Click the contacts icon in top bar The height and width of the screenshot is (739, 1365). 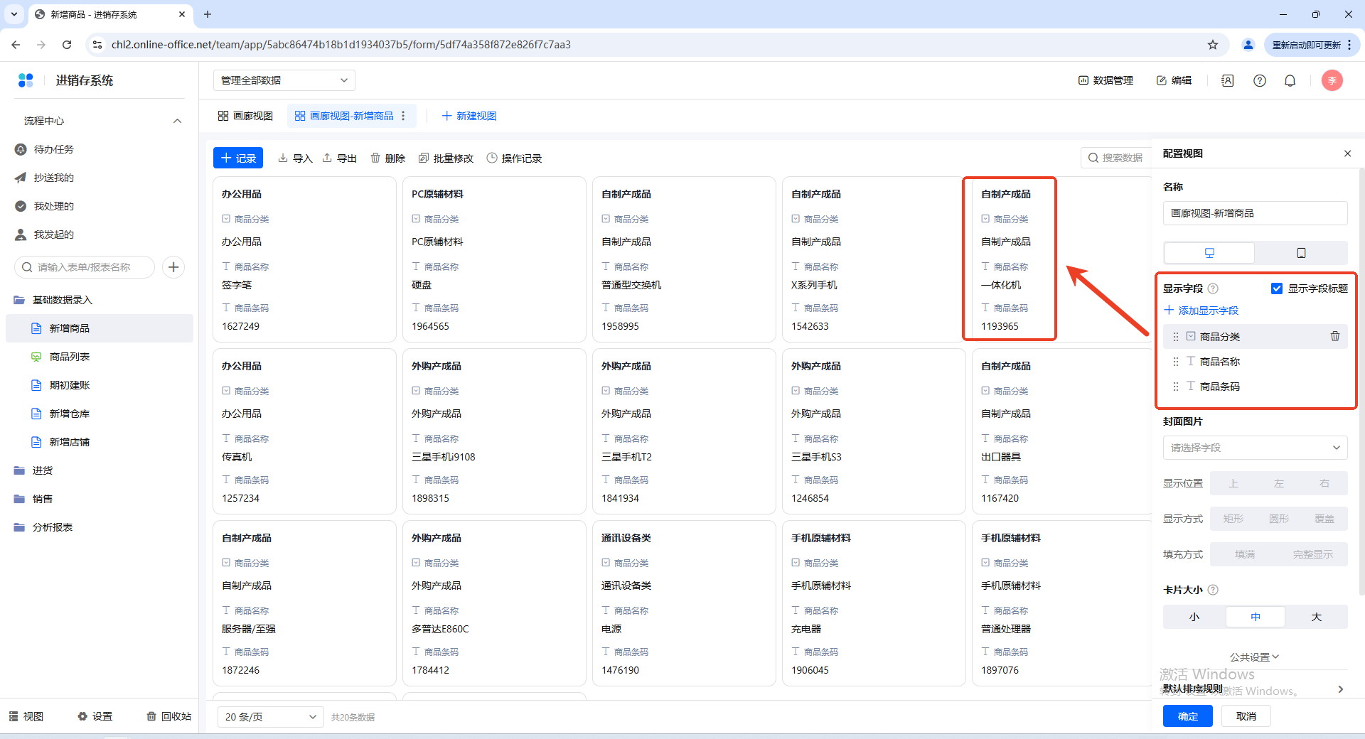(1227, 81)
